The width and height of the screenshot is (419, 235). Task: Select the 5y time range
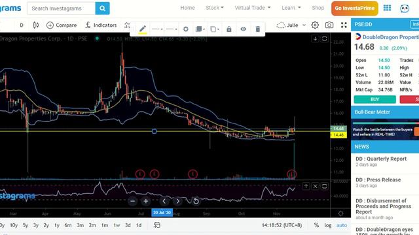25,225
